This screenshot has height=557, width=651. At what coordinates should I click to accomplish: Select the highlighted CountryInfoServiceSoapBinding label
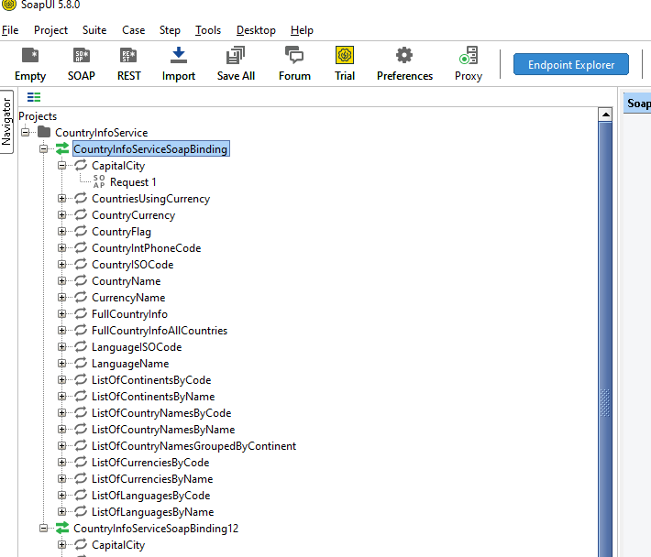pyautogui.click(x=150, y=149)
